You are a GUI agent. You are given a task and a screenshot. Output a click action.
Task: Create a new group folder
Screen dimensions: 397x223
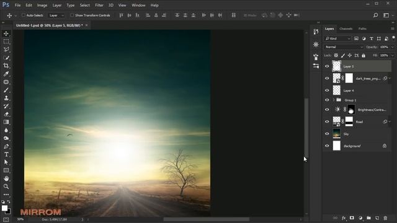(x=368, y=218)
